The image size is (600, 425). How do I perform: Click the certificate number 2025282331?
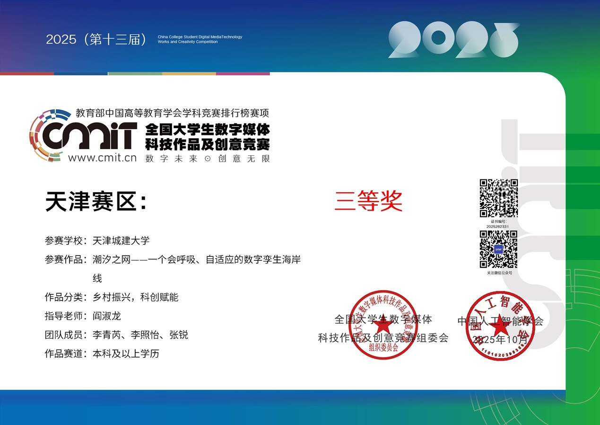498,227
